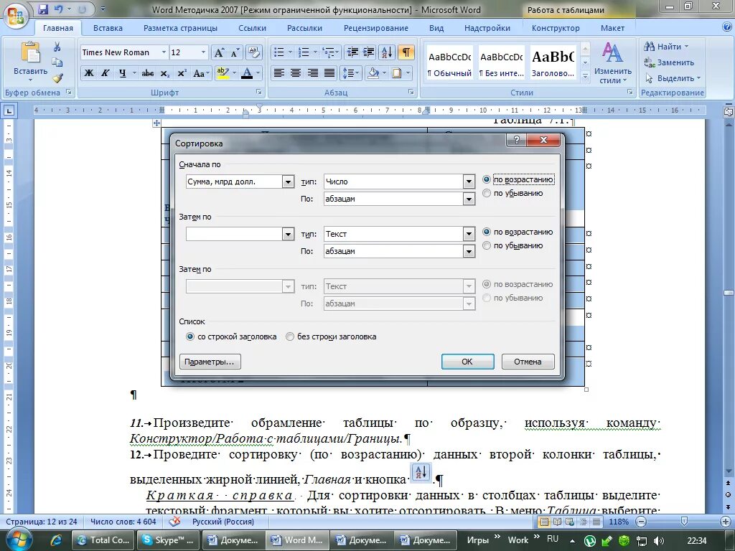Increase font size with grow font icon
Viewport: 735px width, 551px height.
point(219,52)
